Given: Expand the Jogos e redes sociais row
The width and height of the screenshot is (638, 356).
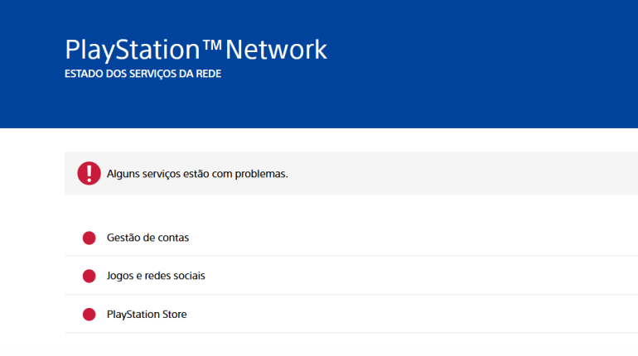Looking at the screenshot, I should [x=351, y=276].
